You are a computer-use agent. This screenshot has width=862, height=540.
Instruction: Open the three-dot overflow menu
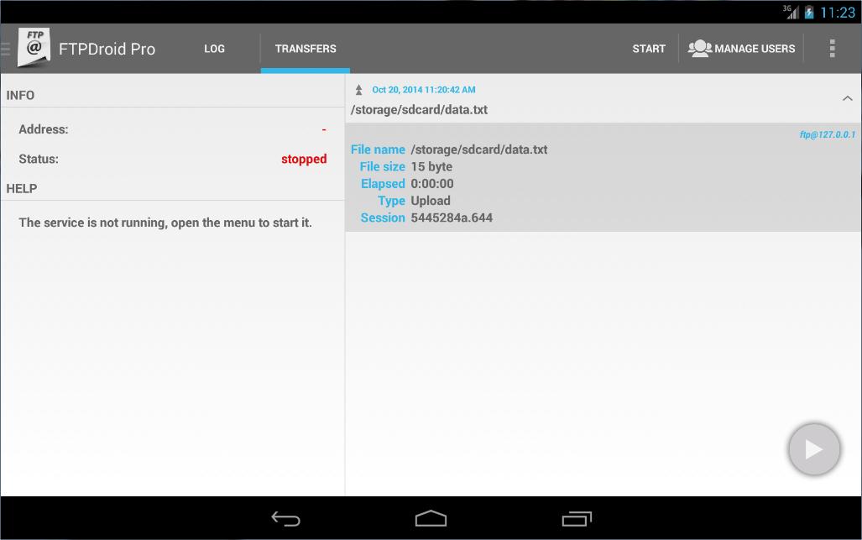pos(833,49)
